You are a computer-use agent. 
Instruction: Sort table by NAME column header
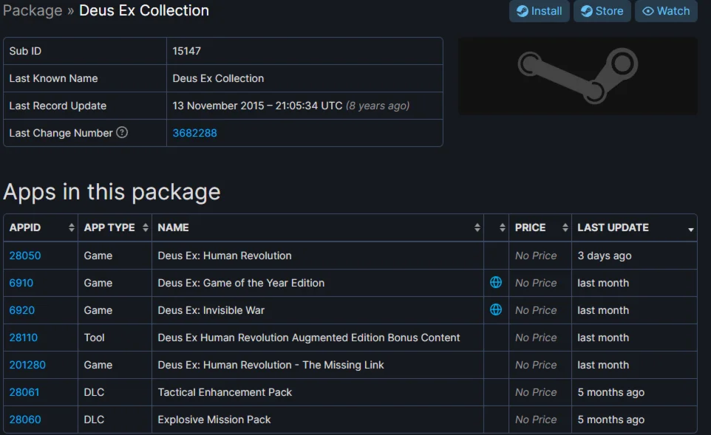[318, 227]
